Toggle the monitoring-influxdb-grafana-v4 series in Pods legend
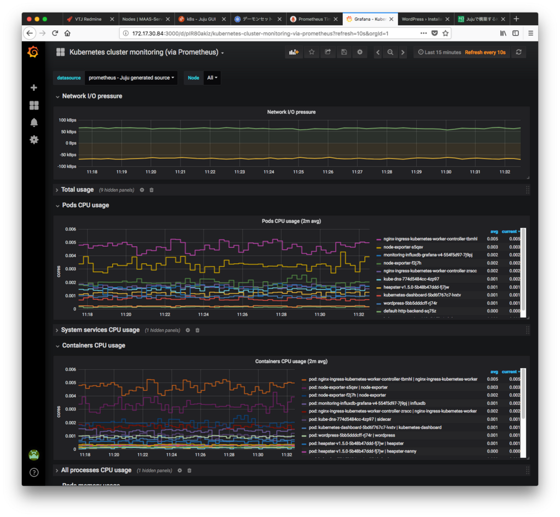 [428, 255]
